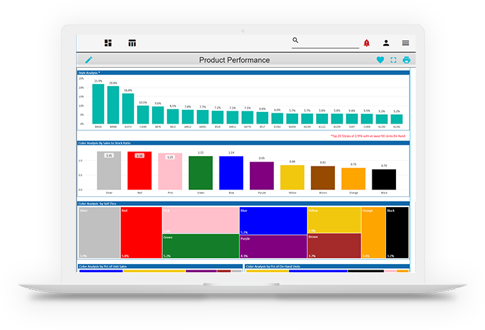
Task: Click the search magnifier icon
Action: 295,41
